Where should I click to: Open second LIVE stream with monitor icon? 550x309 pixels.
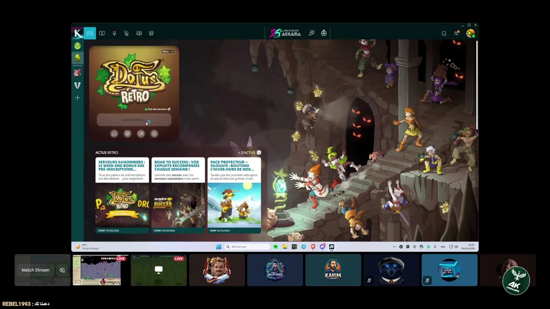[159, 270]
